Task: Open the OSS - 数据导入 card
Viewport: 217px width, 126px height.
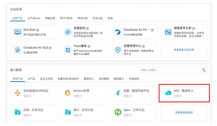Action: tap(184, 93)
